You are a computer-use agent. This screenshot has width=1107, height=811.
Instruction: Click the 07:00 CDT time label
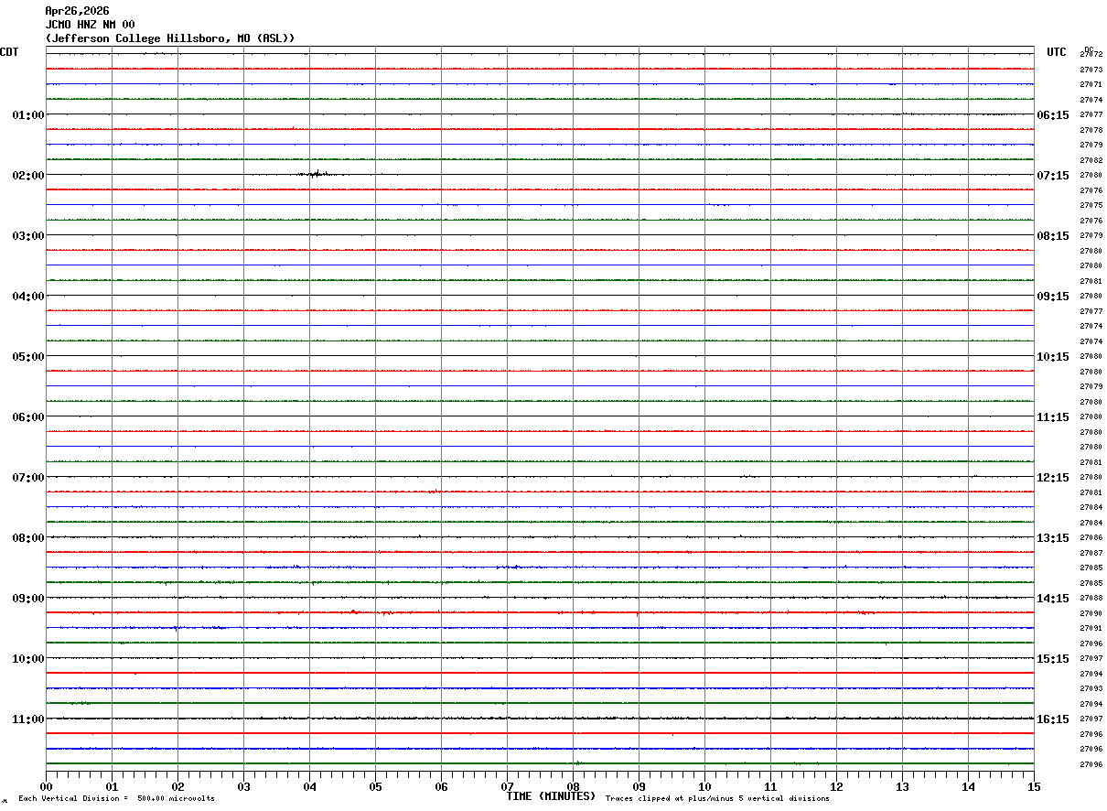click(28, 478)
